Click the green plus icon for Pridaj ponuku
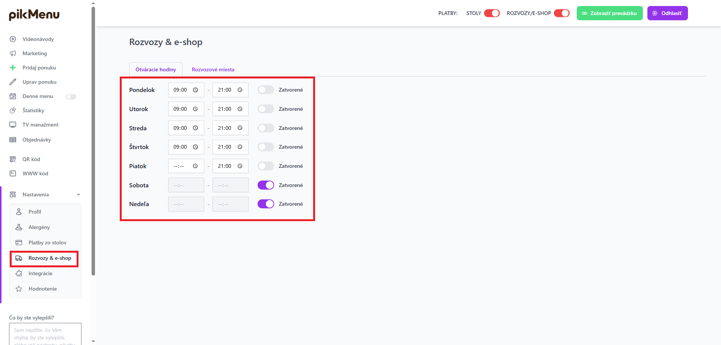721x345 pixels. coord(13,68)
